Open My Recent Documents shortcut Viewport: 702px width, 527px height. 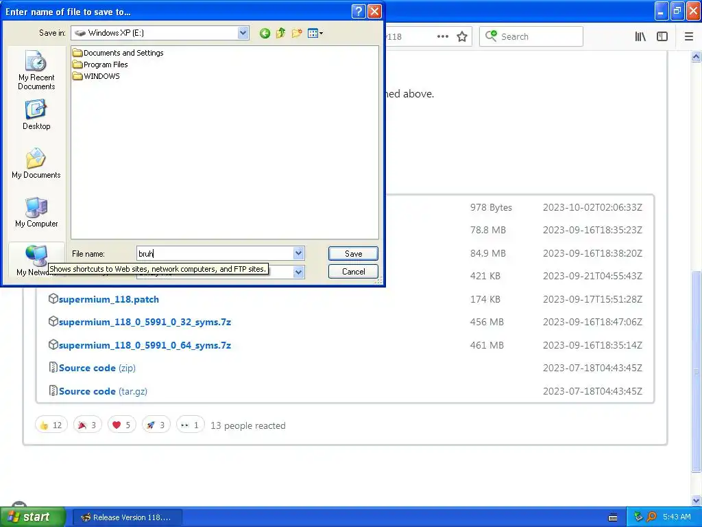(x=36, y=70)
